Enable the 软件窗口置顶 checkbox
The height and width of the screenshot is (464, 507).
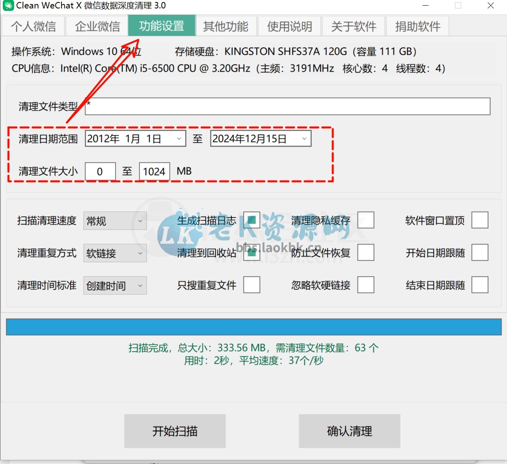(x=480, y=220)
